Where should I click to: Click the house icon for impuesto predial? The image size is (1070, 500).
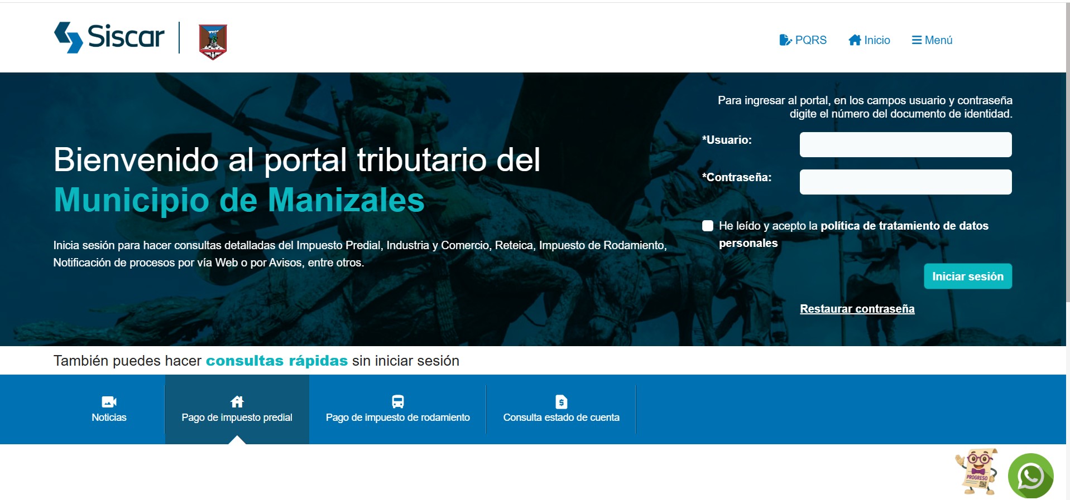click(x=237, y=401)
